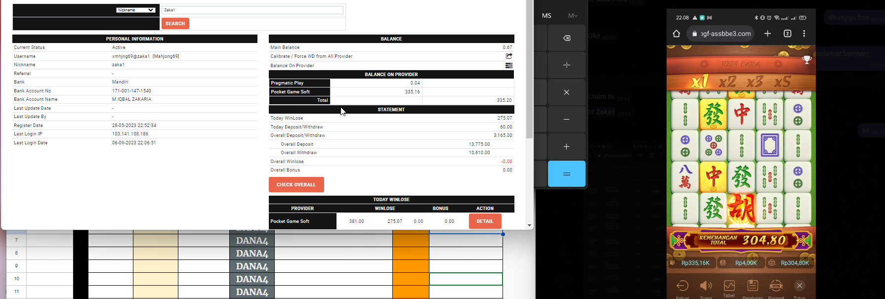The height and width of the screenshot is (299, 885).
Task: Click the Overall Withdraw value 10,610.00
Action: pyautogui.click(x=479, y=153)
